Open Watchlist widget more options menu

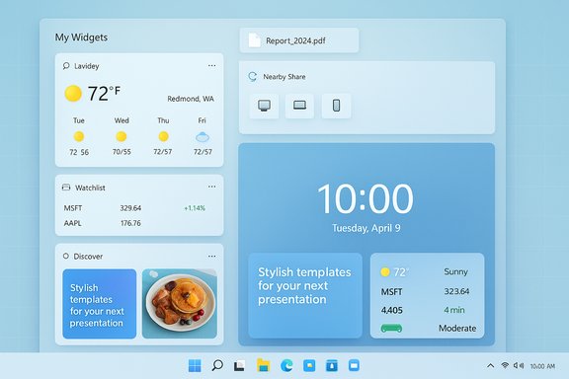click(212, 187)
